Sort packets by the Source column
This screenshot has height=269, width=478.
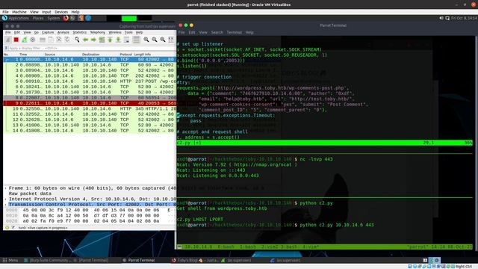point(50,55)
